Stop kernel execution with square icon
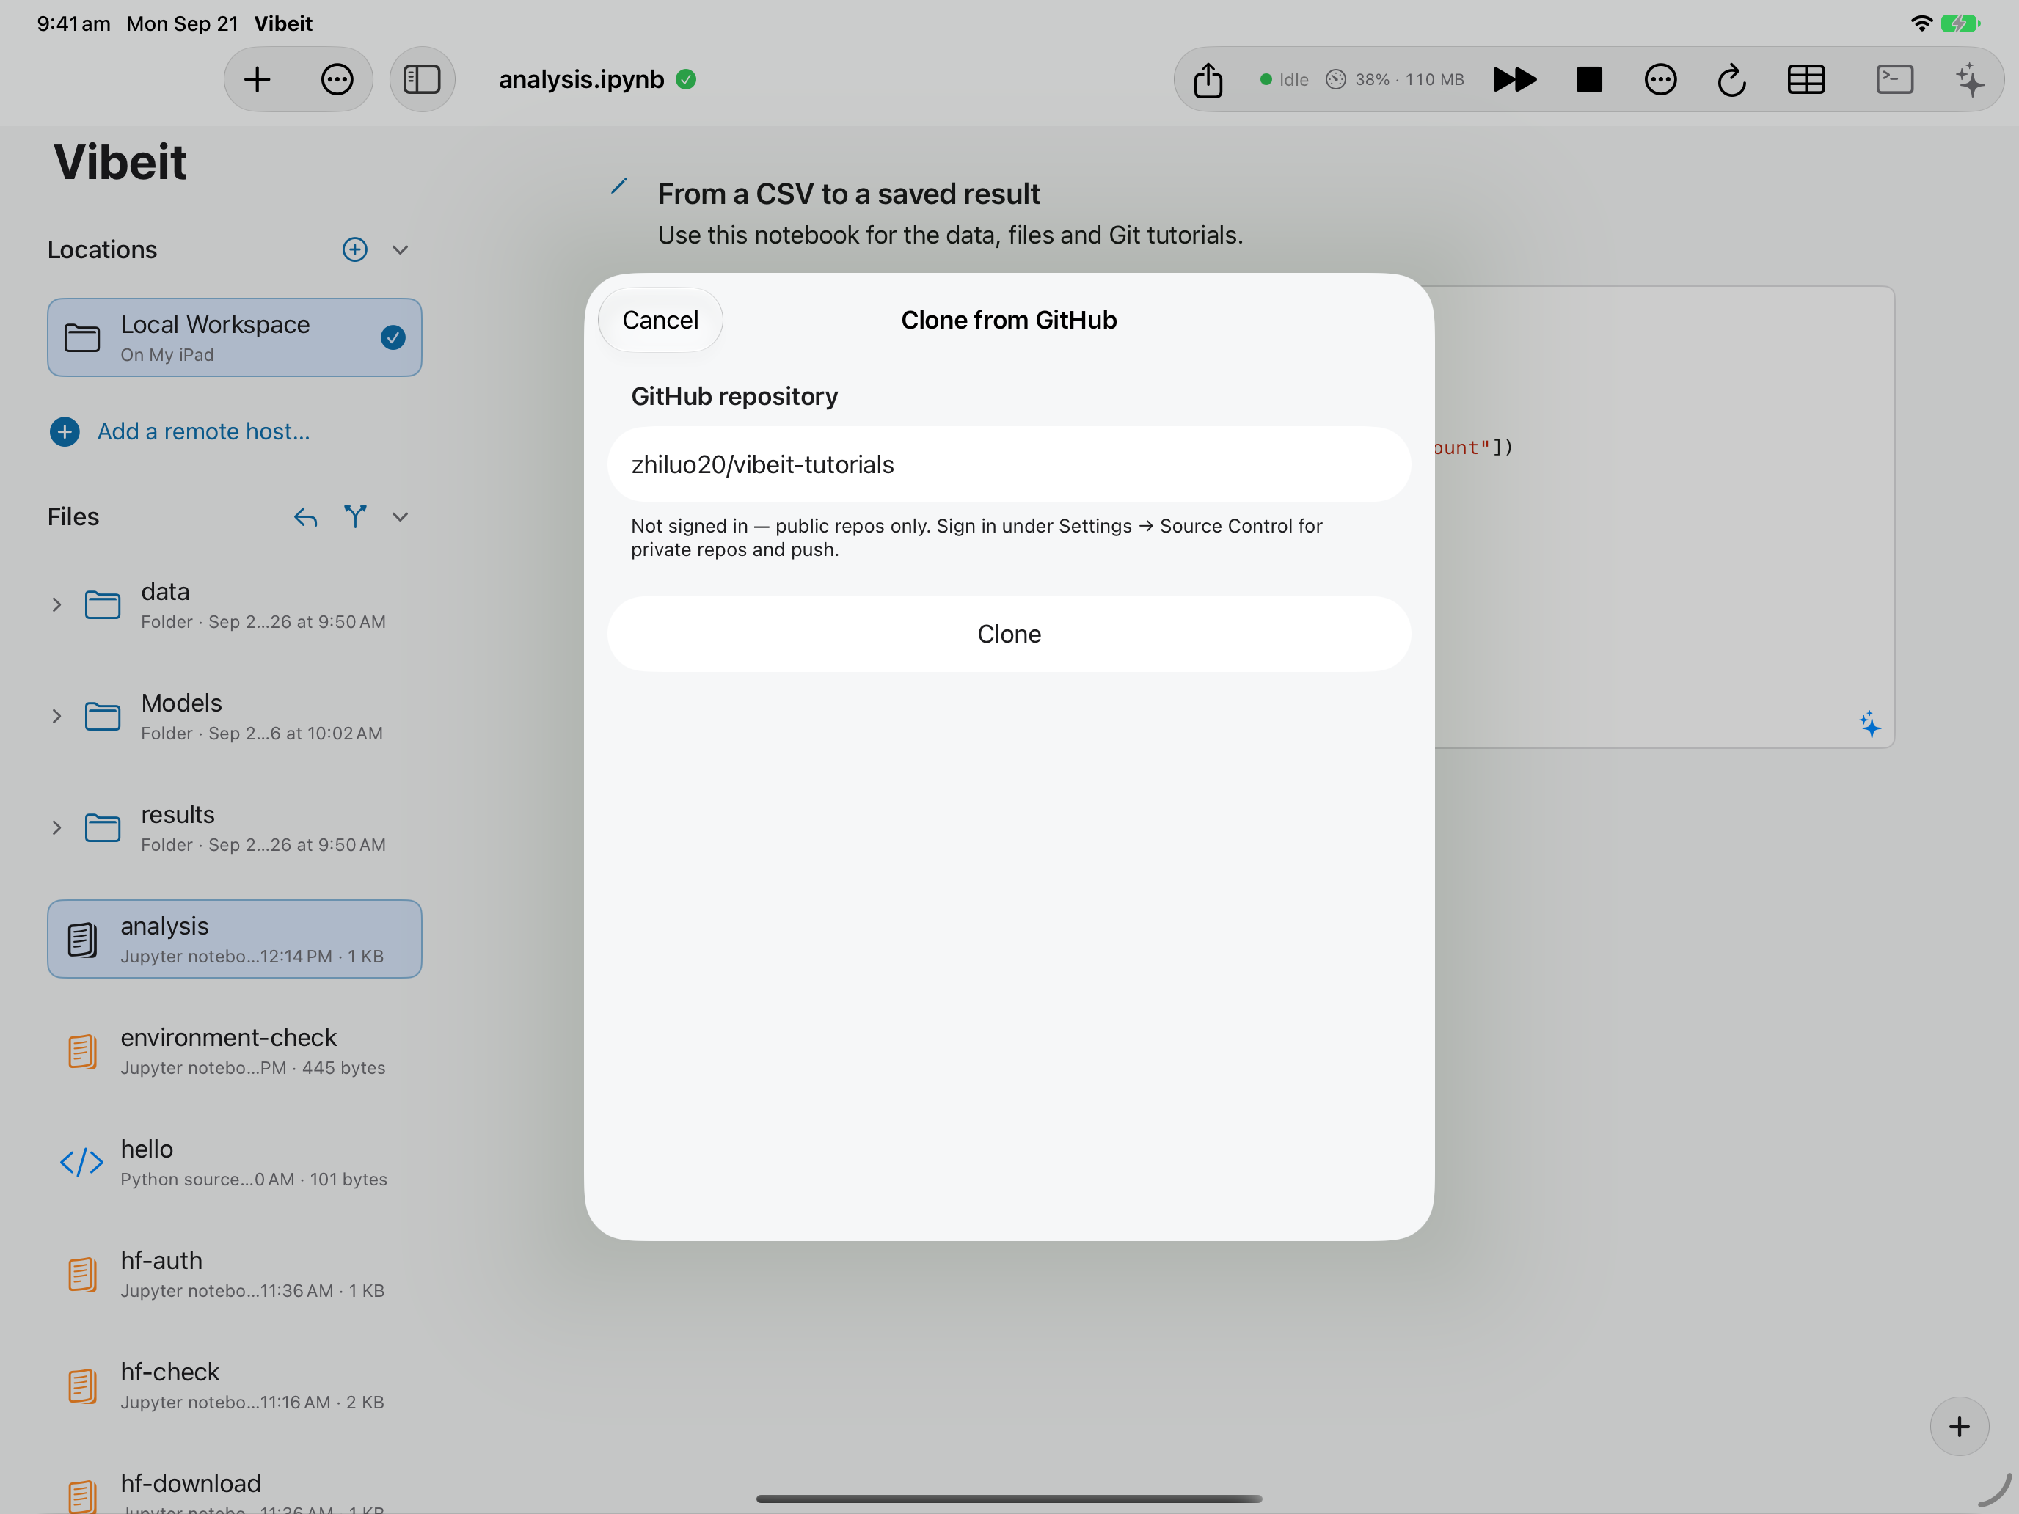This screenshot has width=2019, height=1514. pyautogui.click(x=1589, y=79)
